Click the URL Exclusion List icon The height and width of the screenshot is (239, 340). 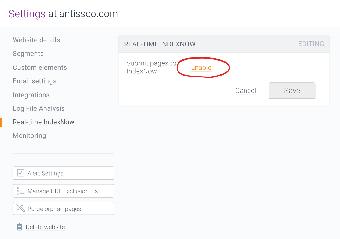click(x=20, y=191)
